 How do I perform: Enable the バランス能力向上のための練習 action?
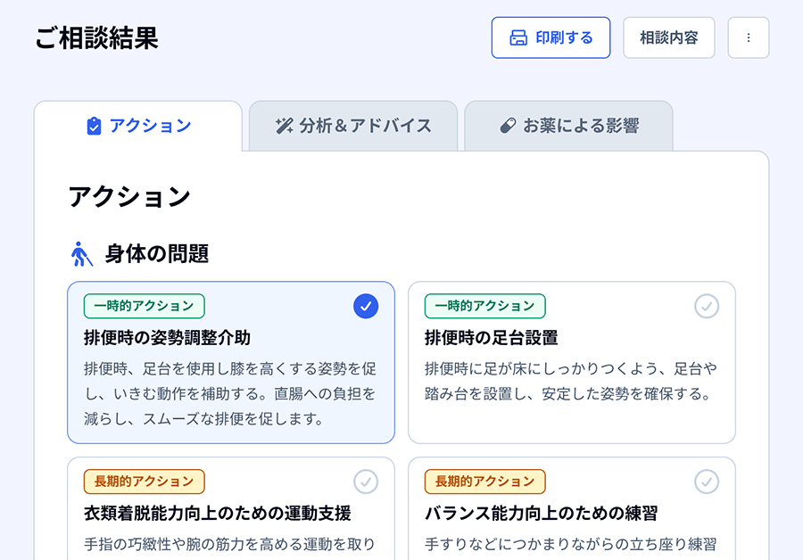point(707,482)
